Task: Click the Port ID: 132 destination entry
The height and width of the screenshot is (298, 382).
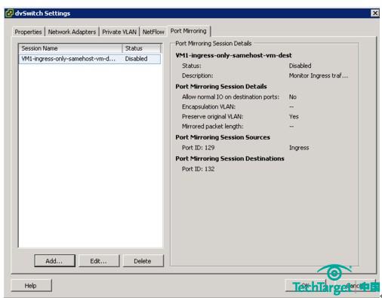Action: tap(199, 169)
